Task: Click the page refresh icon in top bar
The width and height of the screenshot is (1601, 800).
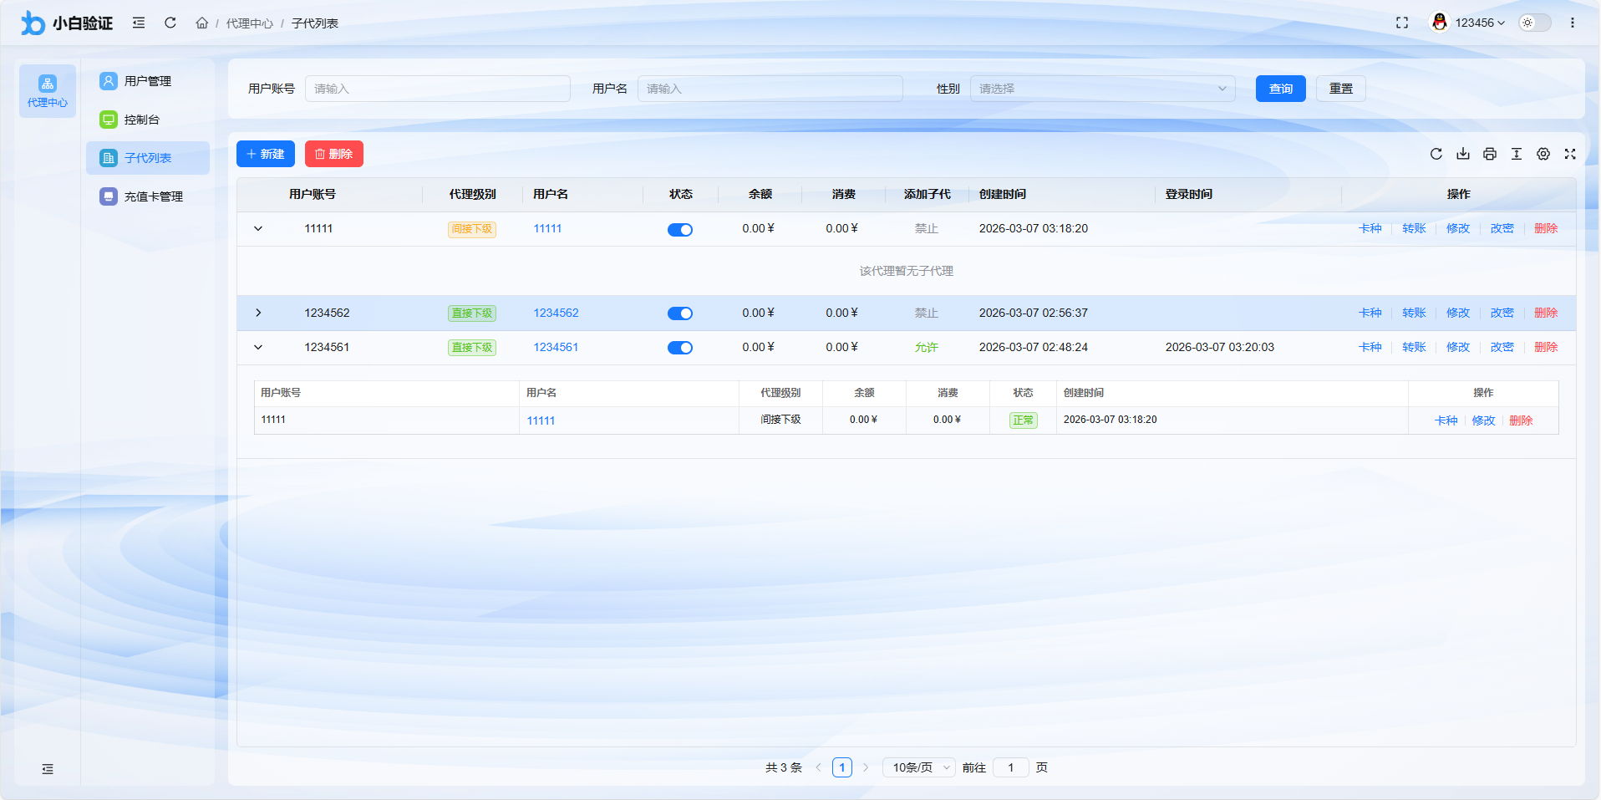Action: pos(170,23)
